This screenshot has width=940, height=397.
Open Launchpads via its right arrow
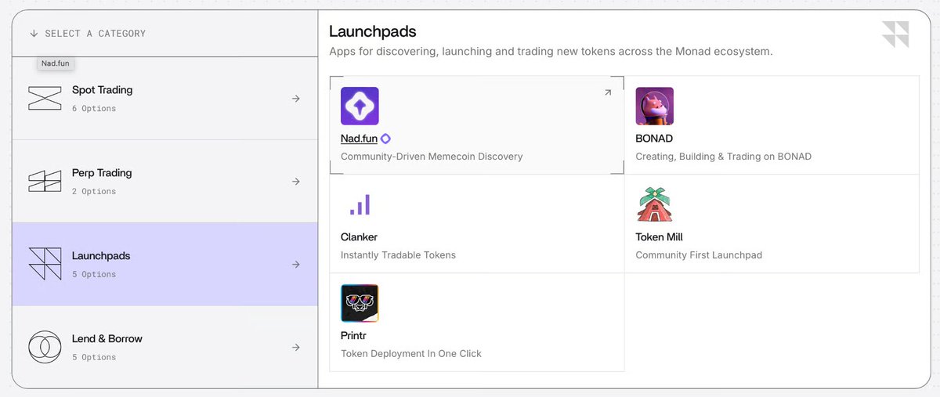click(x=295, y=265)
